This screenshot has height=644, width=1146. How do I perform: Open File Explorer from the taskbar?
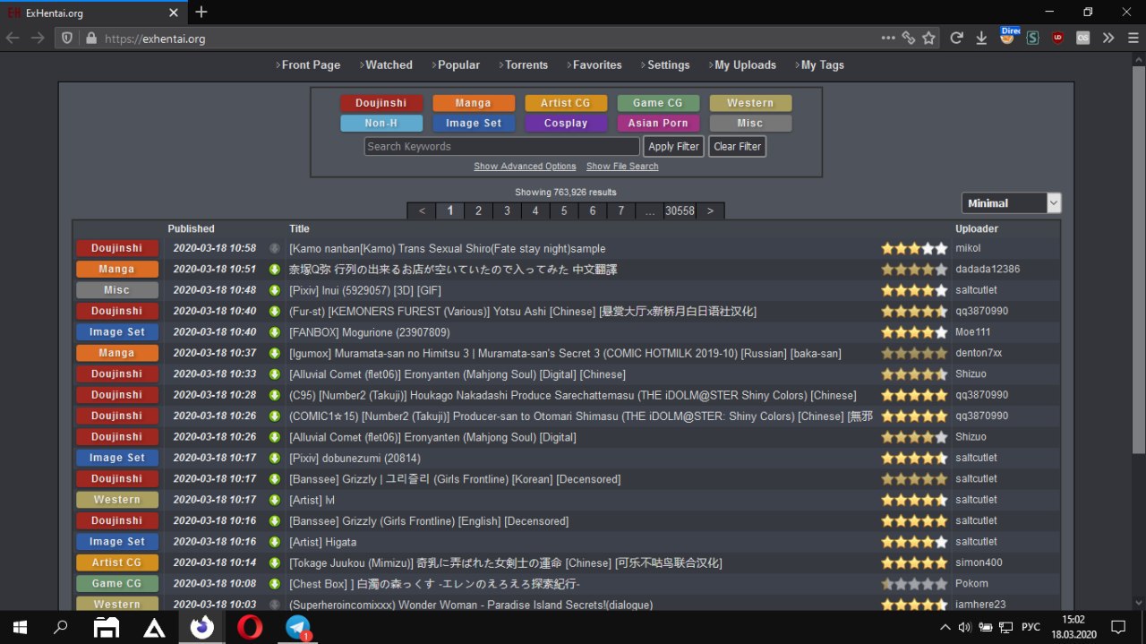107,627
